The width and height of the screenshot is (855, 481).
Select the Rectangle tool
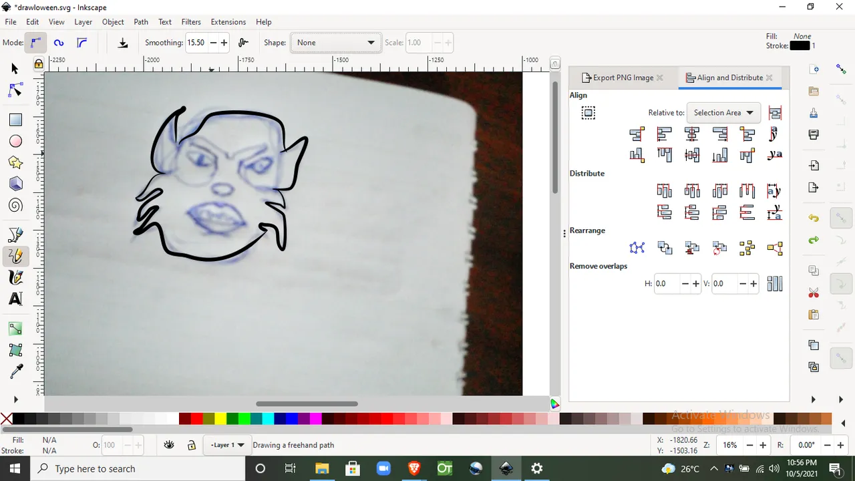click(x=15, y=120)
